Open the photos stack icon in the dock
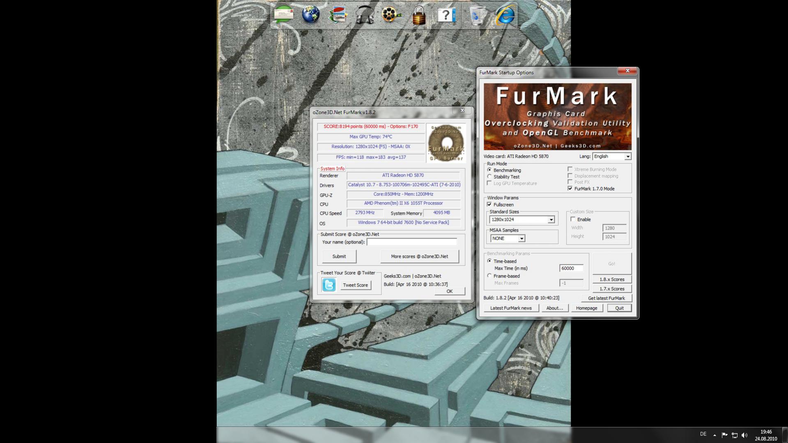The width and height of the screenshot is (788, 443). point(338,15)
